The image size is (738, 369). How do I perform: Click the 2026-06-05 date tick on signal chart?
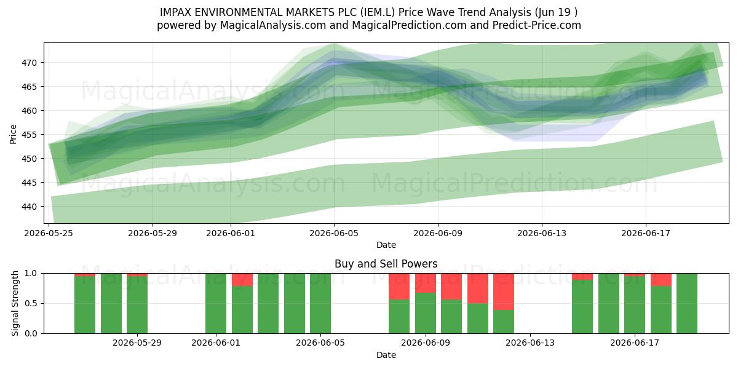(320, 343)
